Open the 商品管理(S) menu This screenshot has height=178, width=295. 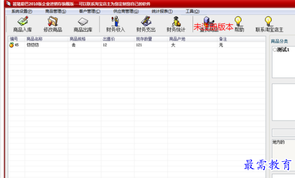tap(55, 11)
